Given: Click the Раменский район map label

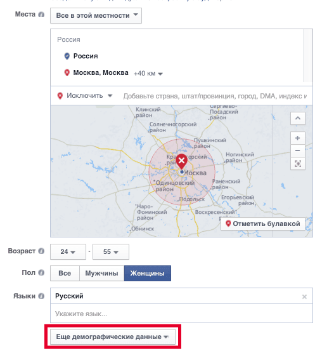Looking at the screenshot, I should [x=226, y=184].
